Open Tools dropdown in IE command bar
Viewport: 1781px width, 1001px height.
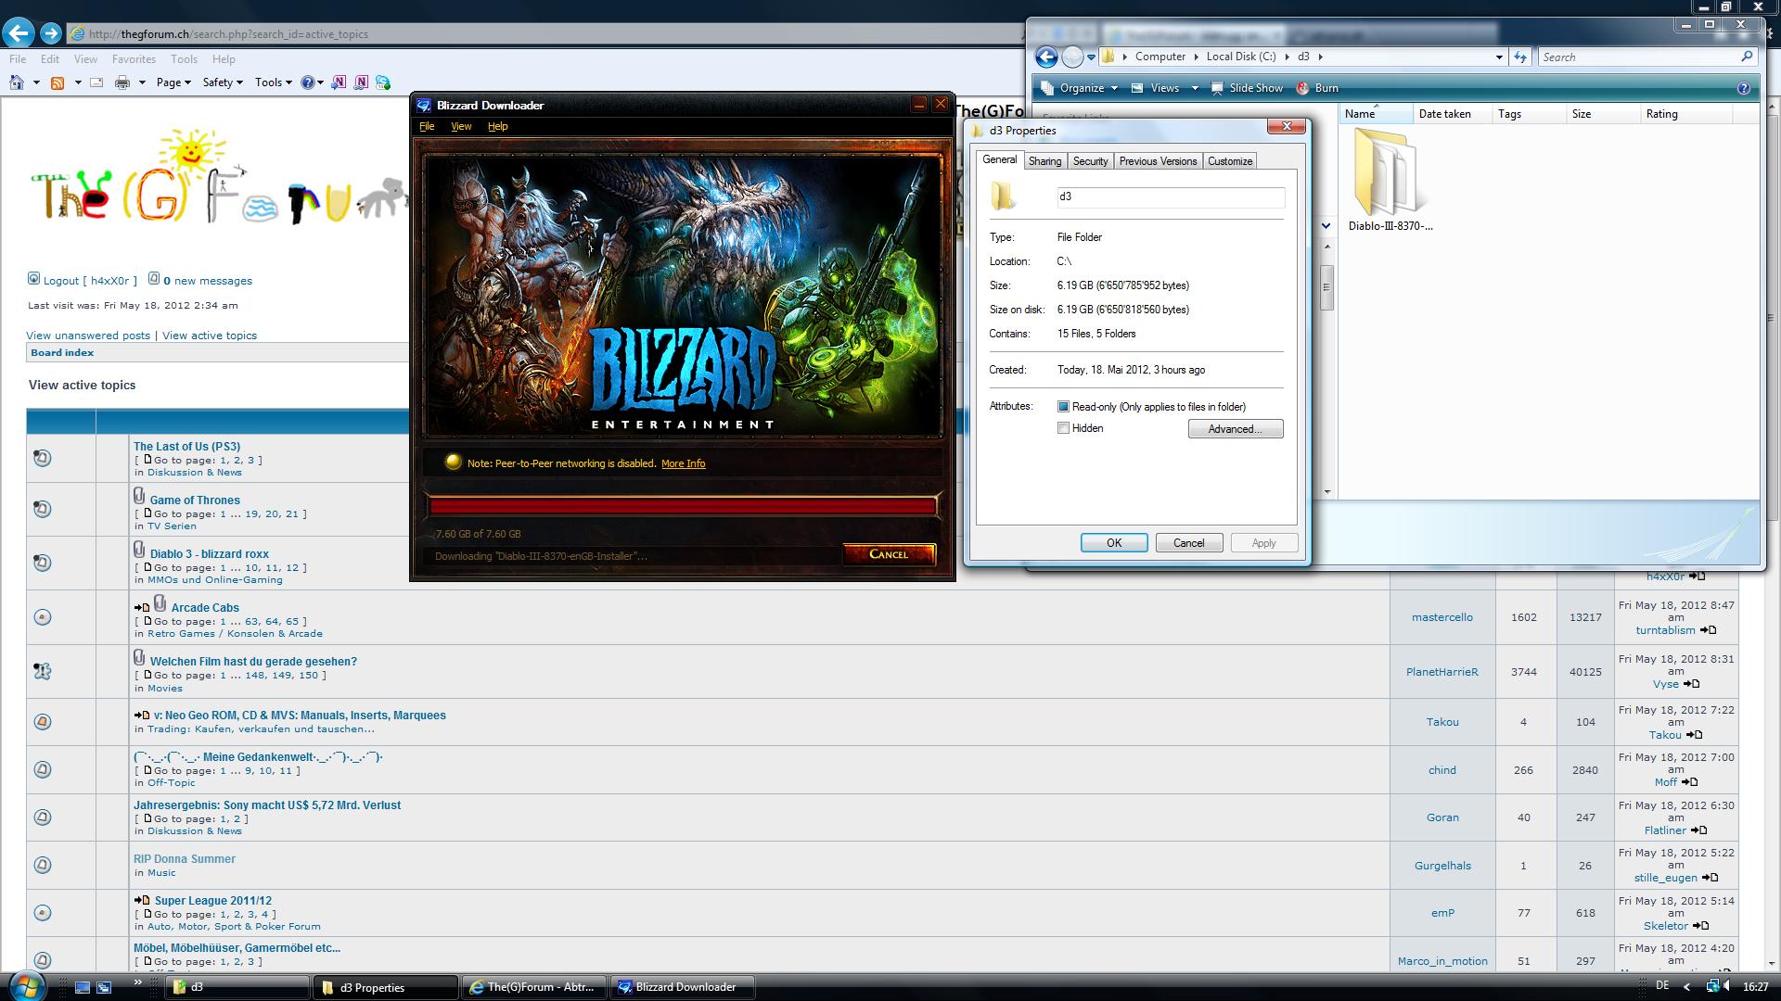pos(274,82)
